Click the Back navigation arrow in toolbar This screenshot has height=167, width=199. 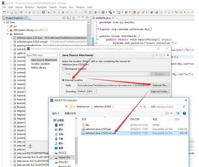click(x=181, y=12)
